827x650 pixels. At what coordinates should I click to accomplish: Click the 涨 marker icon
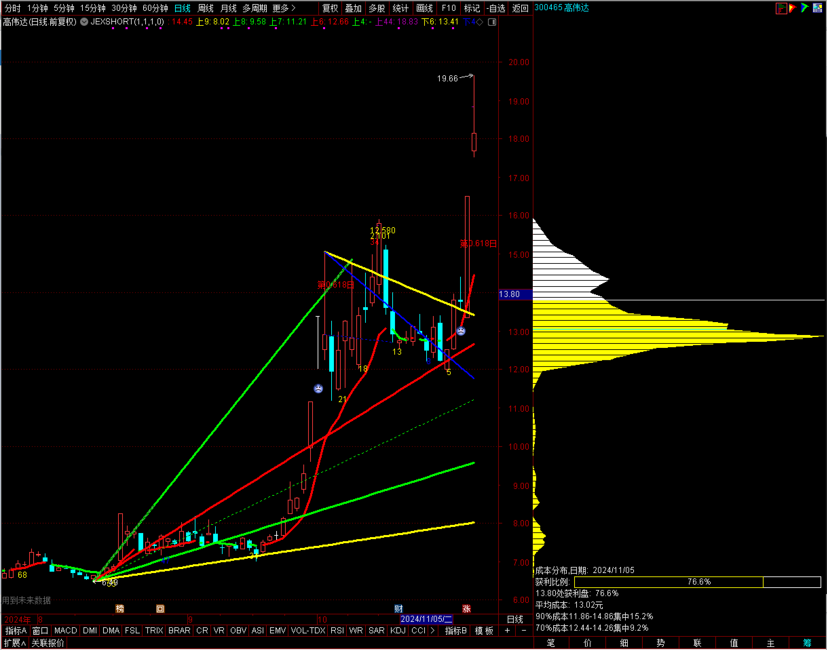click(467, 609)
